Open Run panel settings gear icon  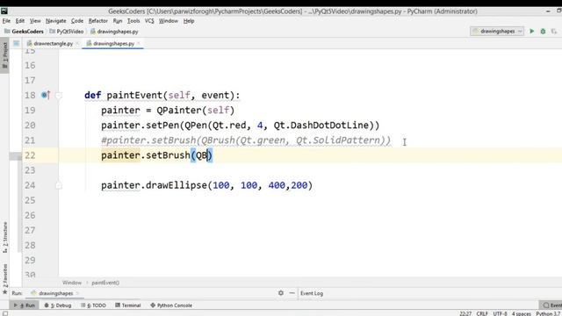[x=281, y=293]
